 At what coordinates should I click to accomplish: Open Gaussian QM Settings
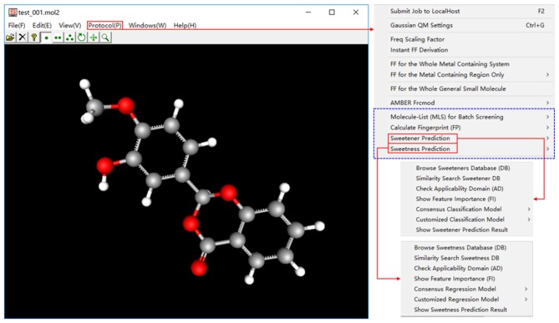click(421, 25)
